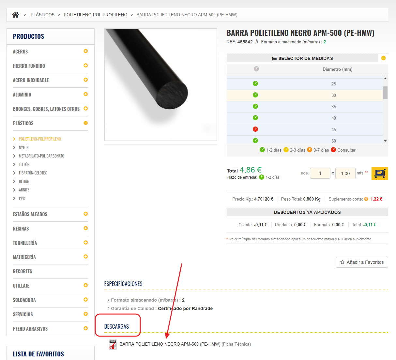Viewport: 396px width, 360px height.
Task: Select TEFLÓN subcategory
Action: (24, 164)
